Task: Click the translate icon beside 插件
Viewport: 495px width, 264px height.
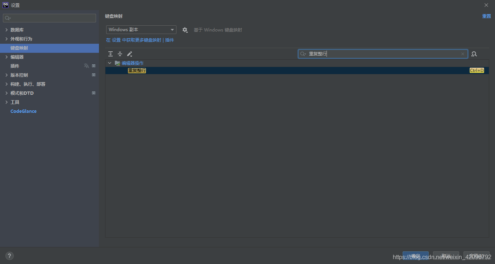Action: pos(86,66)
